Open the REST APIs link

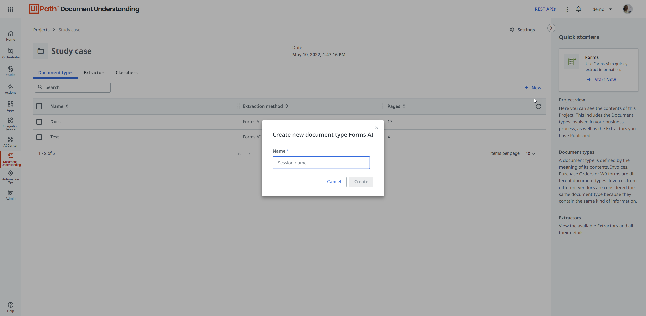545,9
